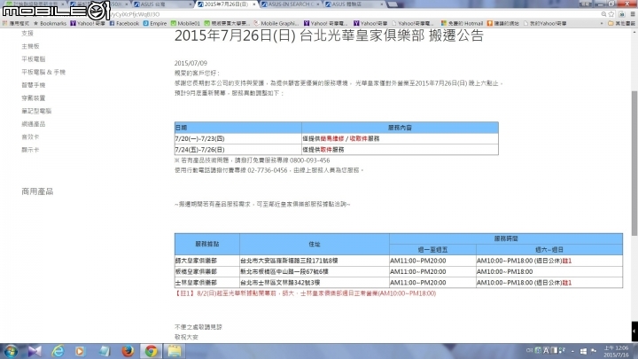Select 主機板 in the sidebar
The image size is (638, 359).
pos(30,46)
